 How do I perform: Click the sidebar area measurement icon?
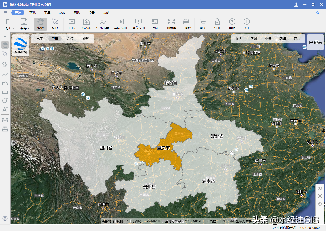(5, 129)
